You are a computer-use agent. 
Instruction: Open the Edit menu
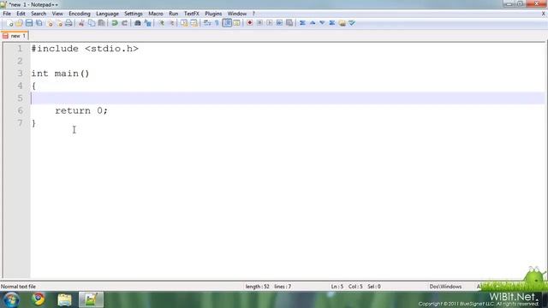tap(21, 14)
